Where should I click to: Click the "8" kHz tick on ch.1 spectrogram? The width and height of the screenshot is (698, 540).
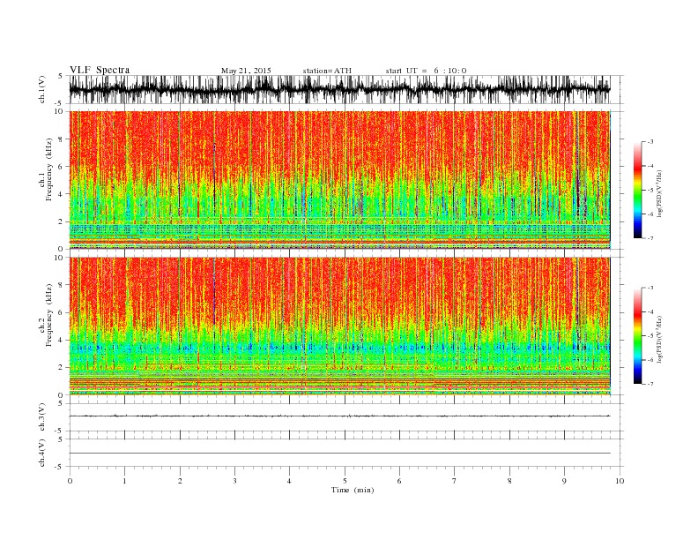click(62, 139)
